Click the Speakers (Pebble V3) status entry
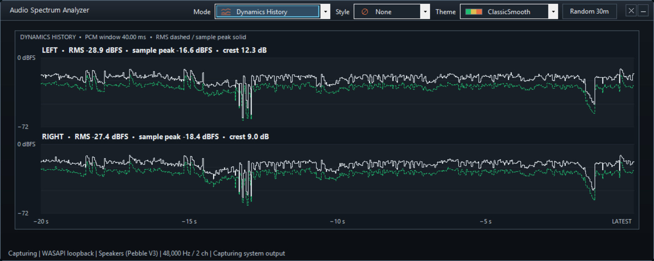The width and height of the screenshot is (654, 261). point(128,253)
